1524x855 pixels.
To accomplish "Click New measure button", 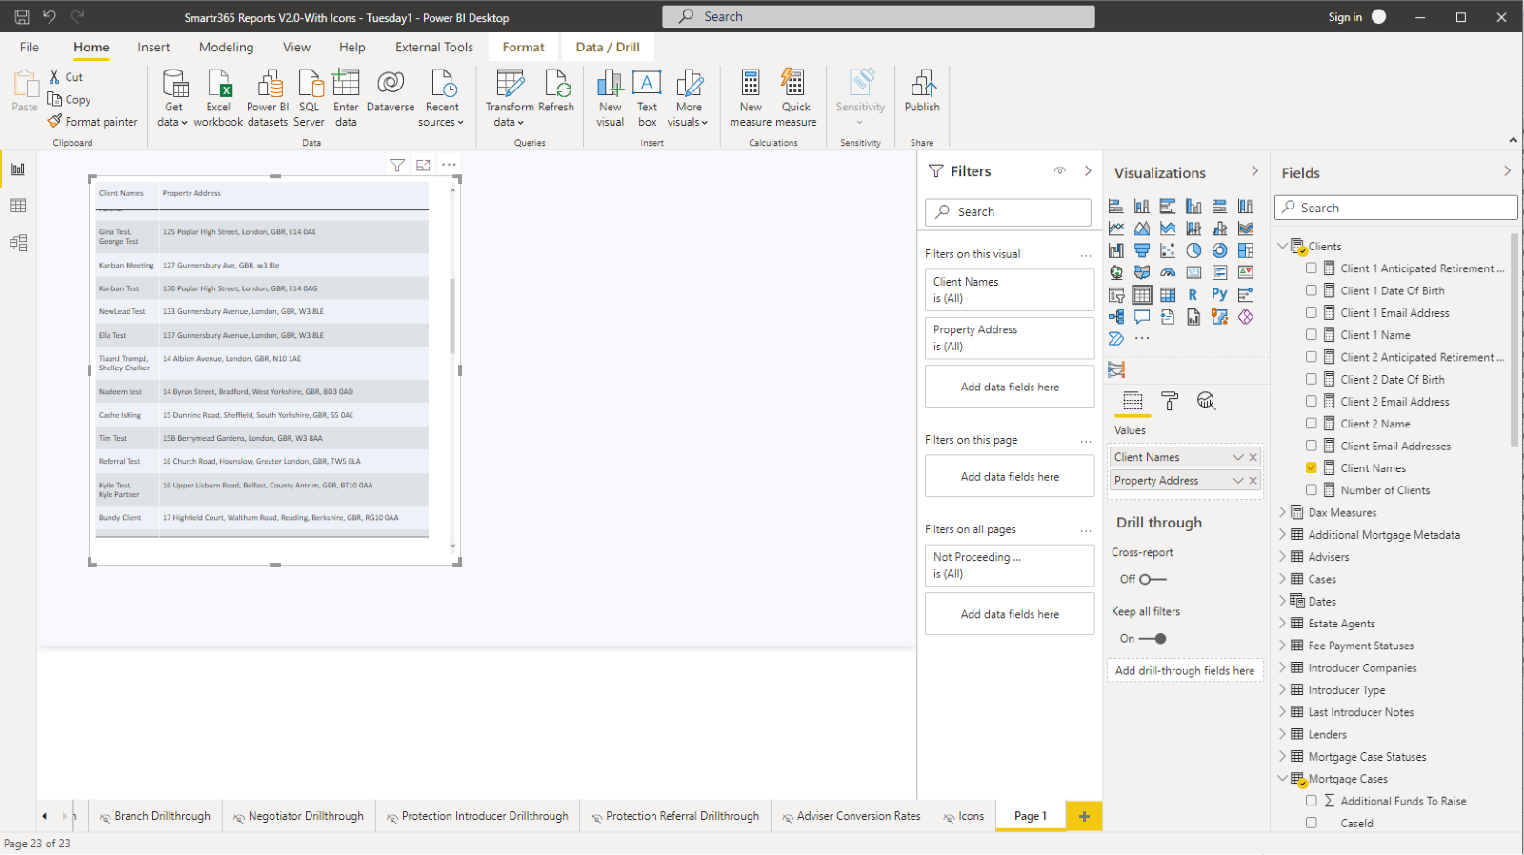I will coord(751,97).
